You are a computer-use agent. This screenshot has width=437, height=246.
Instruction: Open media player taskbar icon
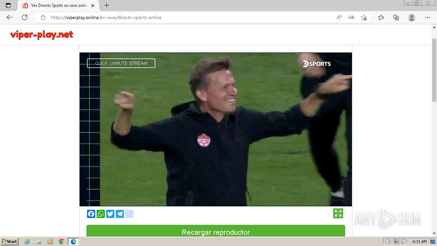(50, 242)
